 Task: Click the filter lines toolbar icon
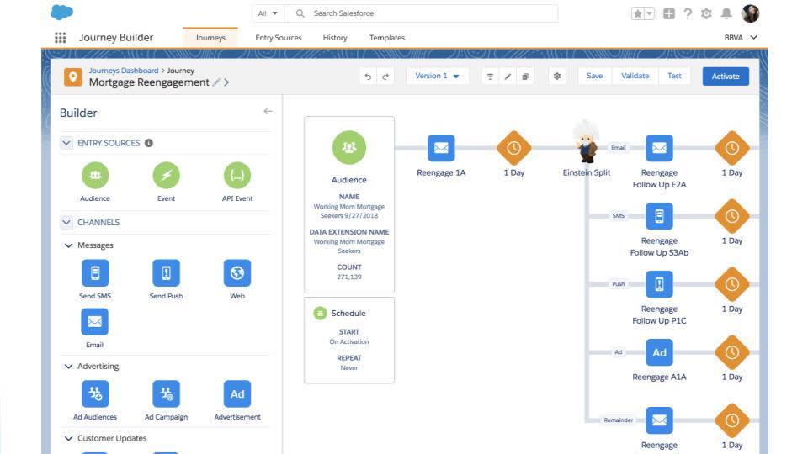pos(490,77)
